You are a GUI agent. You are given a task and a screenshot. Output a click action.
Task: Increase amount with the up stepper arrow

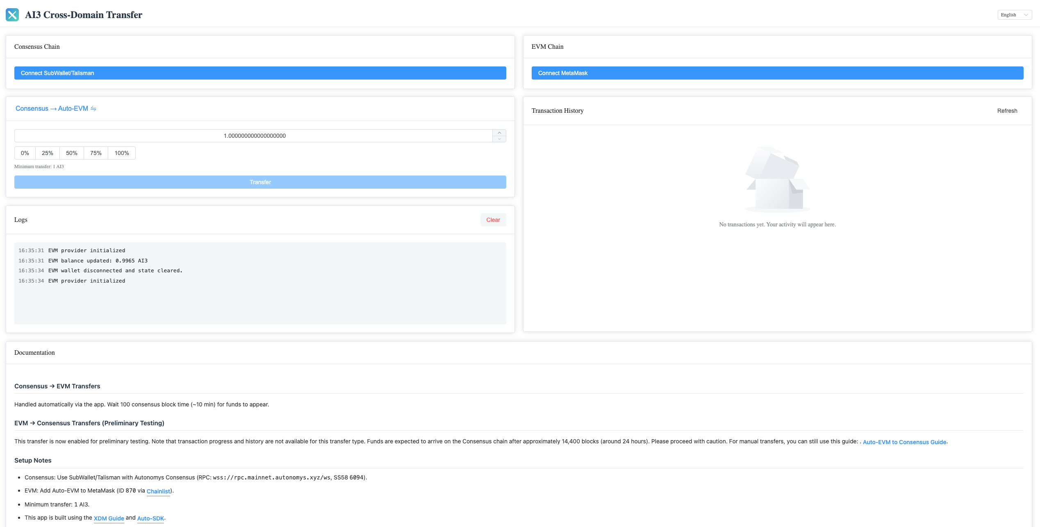pos(499,133)
